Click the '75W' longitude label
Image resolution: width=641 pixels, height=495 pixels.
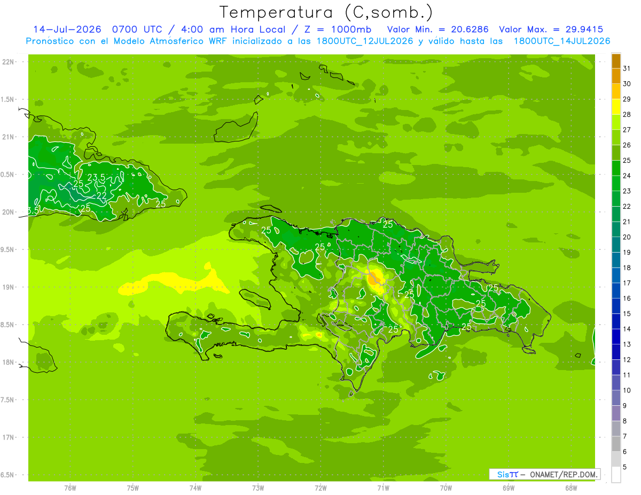click(x=133, y=488)
